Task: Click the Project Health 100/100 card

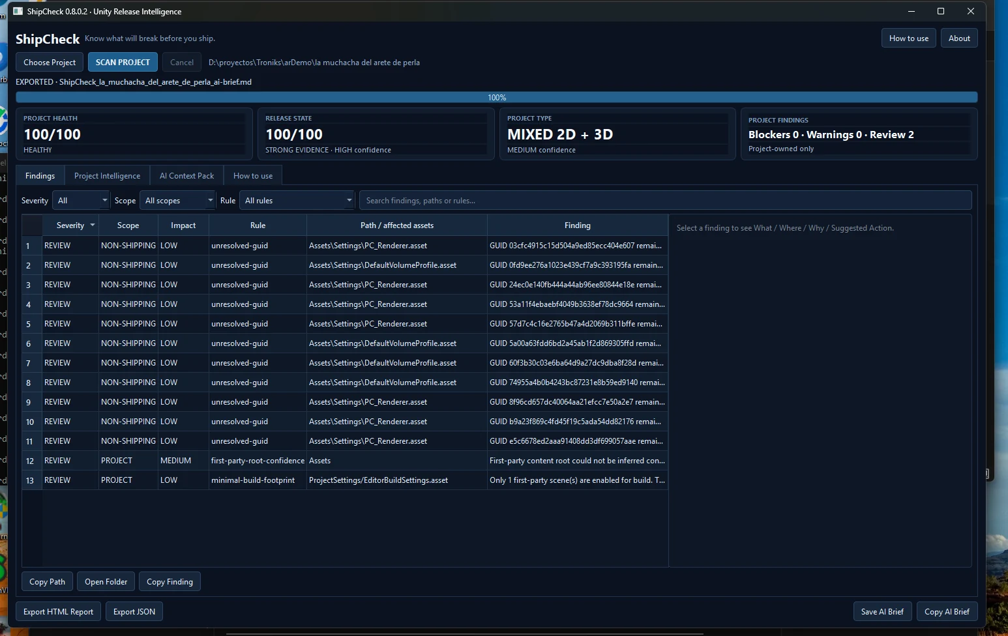Action: coord(134,134)
